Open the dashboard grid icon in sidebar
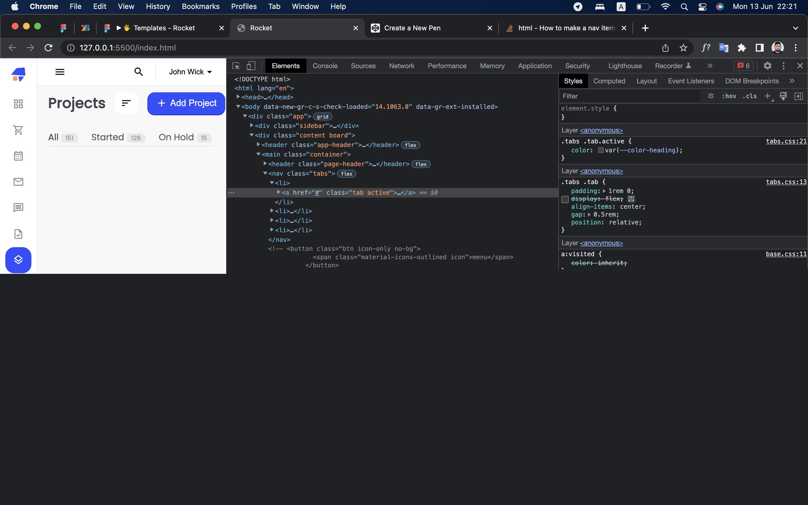 pyautogui.click(x=18, y=104)
